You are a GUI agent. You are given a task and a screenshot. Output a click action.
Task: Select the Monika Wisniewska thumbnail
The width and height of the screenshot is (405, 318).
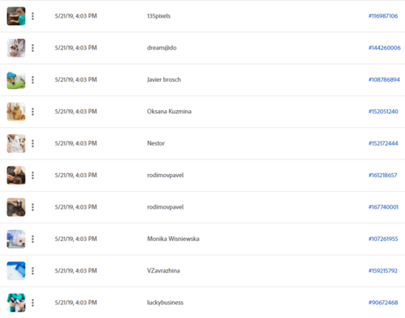[16, 239]
